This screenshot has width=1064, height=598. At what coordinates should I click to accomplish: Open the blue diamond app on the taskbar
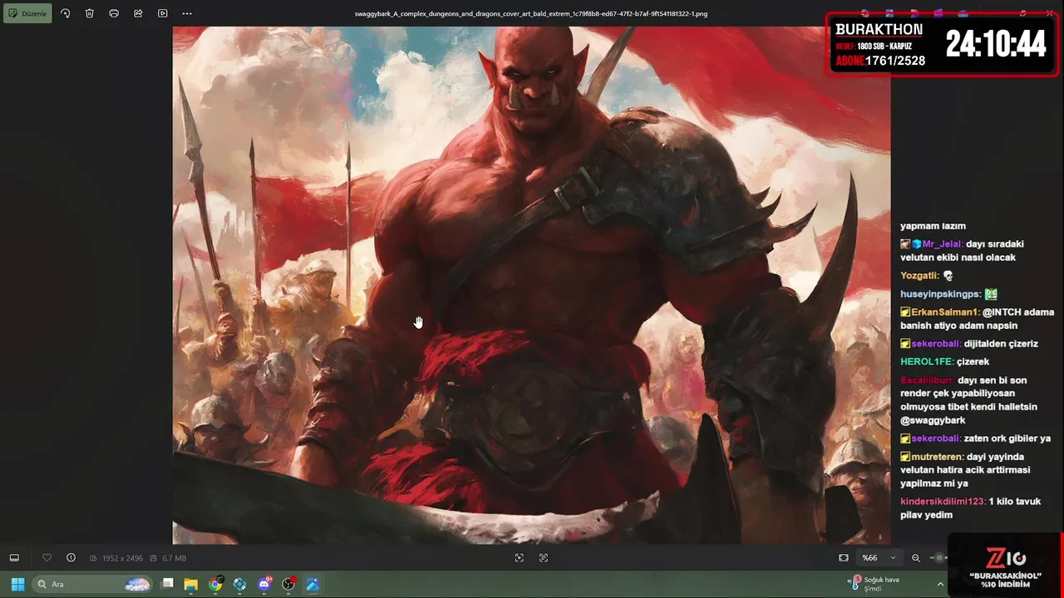click(239, 584)
